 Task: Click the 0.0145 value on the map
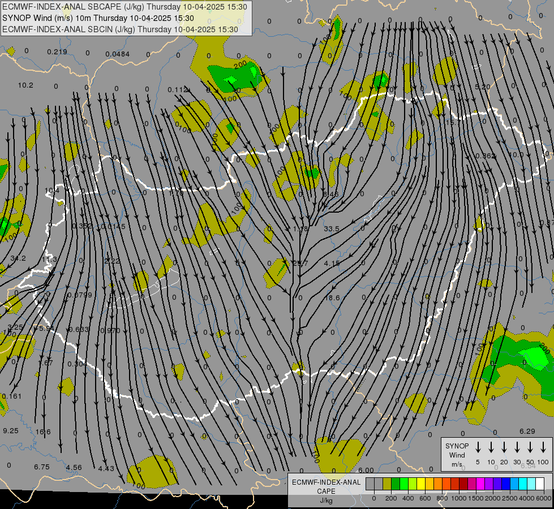pos(113,226)
